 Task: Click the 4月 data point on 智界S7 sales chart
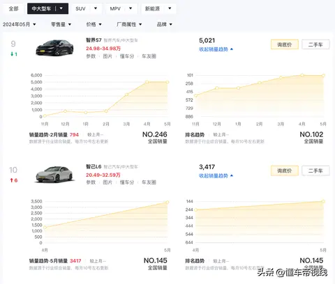click(147, 82)
